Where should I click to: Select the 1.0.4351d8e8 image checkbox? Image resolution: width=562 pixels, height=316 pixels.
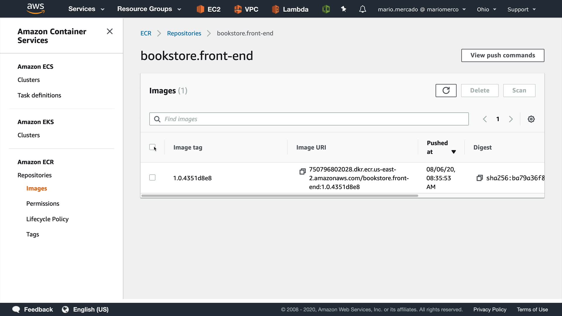point(152,178)
